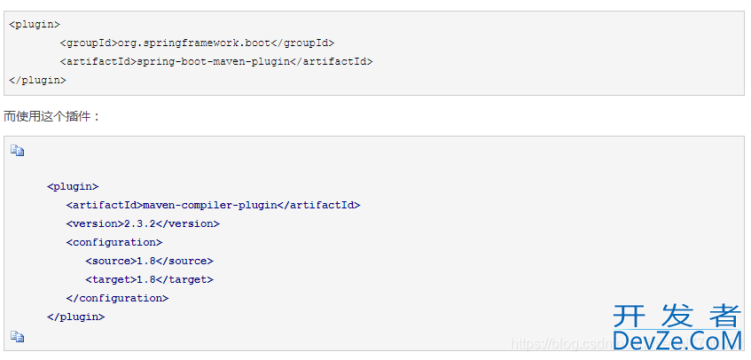Screen dimensions: 751x360
Task: Click the copy code icon below the closing plugin tag
Action: 17,337
